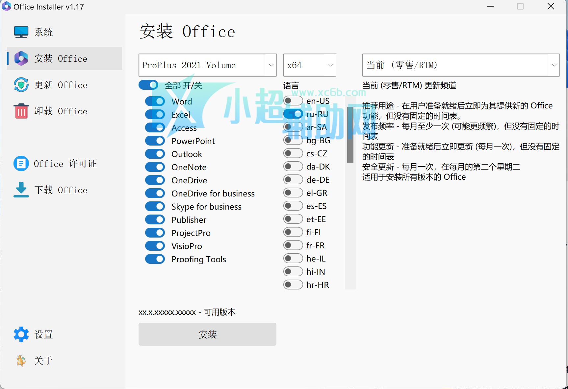This screenshot has height=389, width=568.
Task: Click the mascot icon beside 关于
Action: (21, 361)
